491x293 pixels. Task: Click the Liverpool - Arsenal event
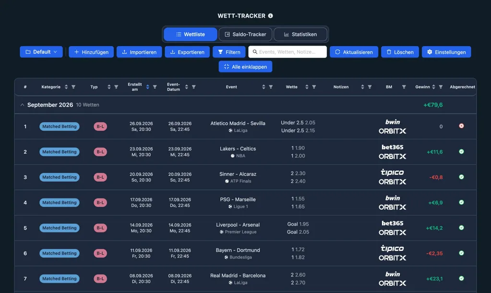pos(238,225)
